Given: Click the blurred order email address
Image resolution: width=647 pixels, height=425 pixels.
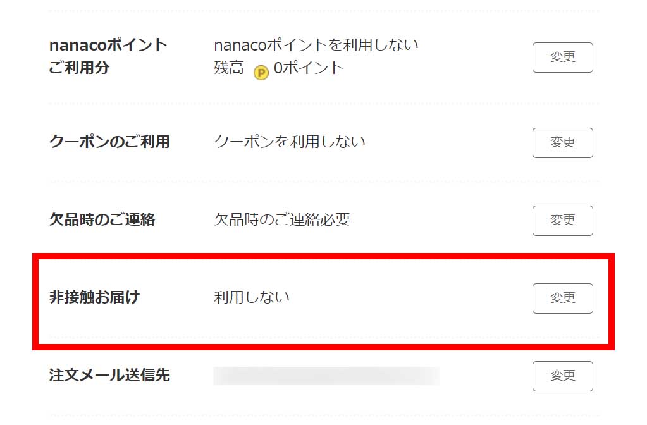Looking at the screenshot, I should point(326,376).
